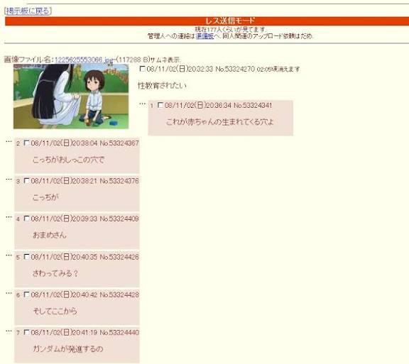This screenshot has height=364, width=409.
Task: Toggle checkbox on reply 3 No.53324376
Action: (26, 181)
